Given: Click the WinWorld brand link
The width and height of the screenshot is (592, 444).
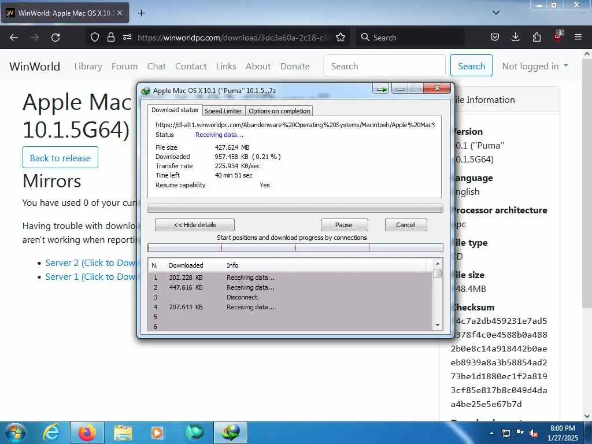Looking at the screenshot, I should (x=35, y=66).
